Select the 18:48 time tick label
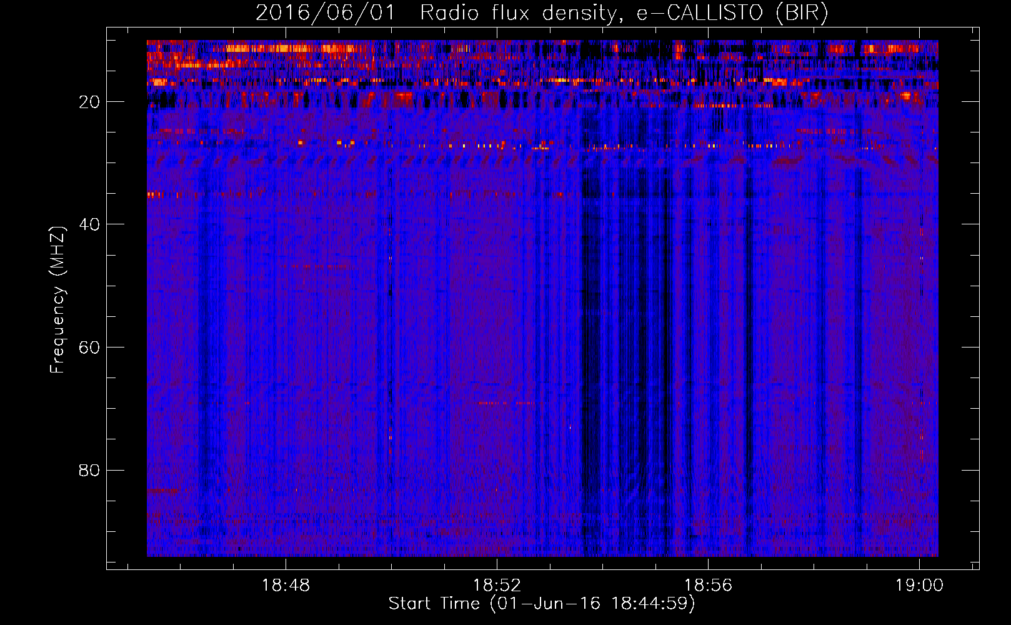 click(286, 586)
